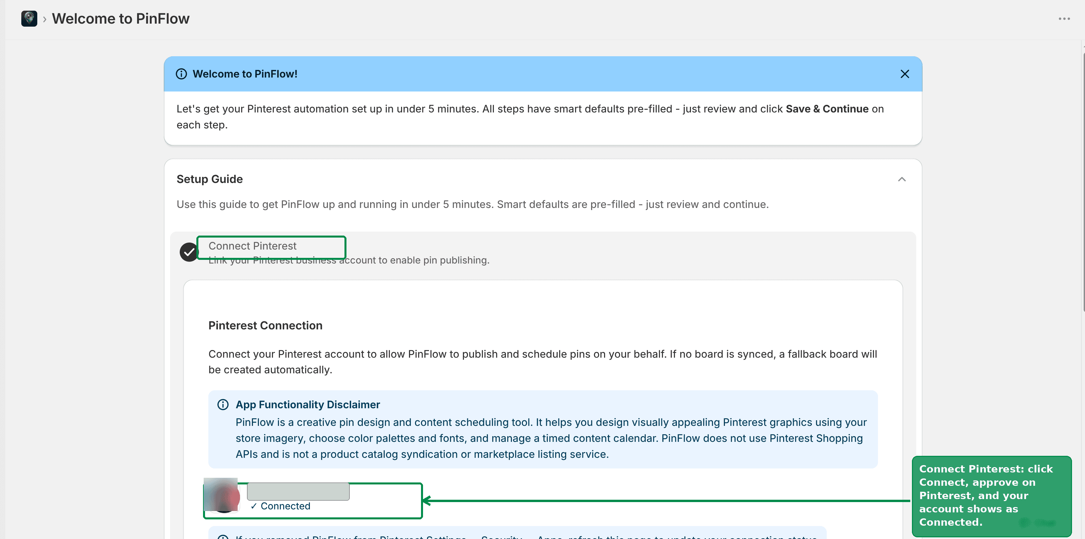The width and height of the screenshot is (1085, 539).
Task: Click the App Functionality Disclaimer title
Action: (x=308, y=405)
